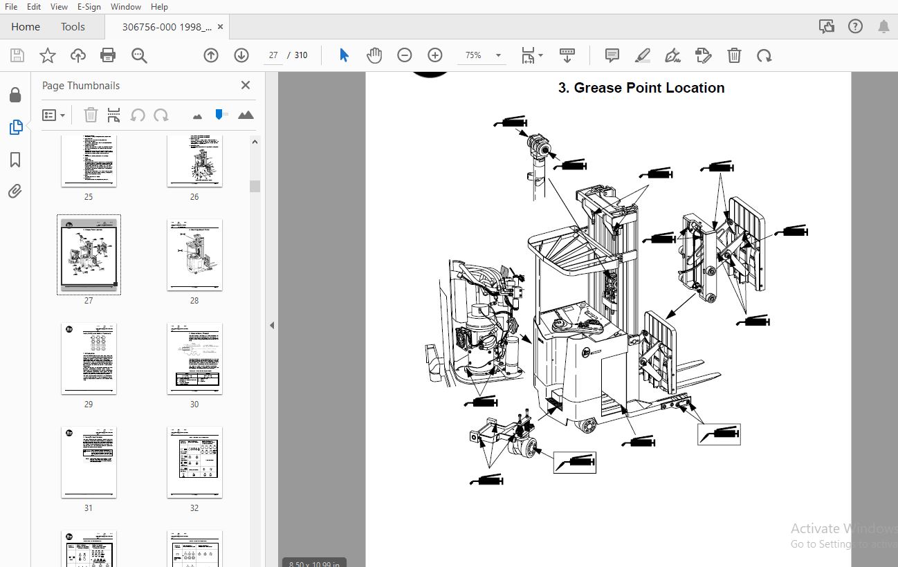Close the Page Thumbnails panel
The width and height of the screenshot is (898, 567).
point(245,85)
